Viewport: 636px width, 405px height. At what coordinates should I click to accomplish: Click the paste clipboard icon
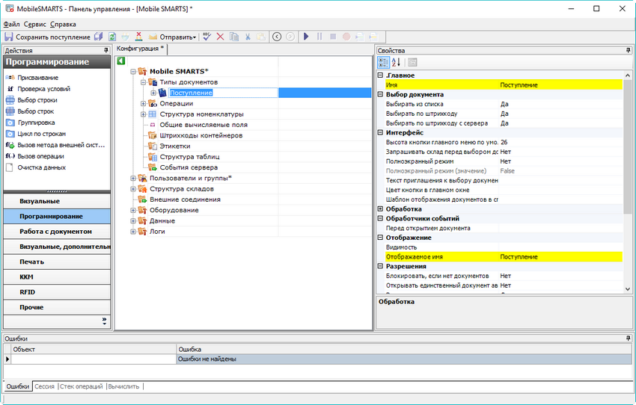[x=261, y=37]
